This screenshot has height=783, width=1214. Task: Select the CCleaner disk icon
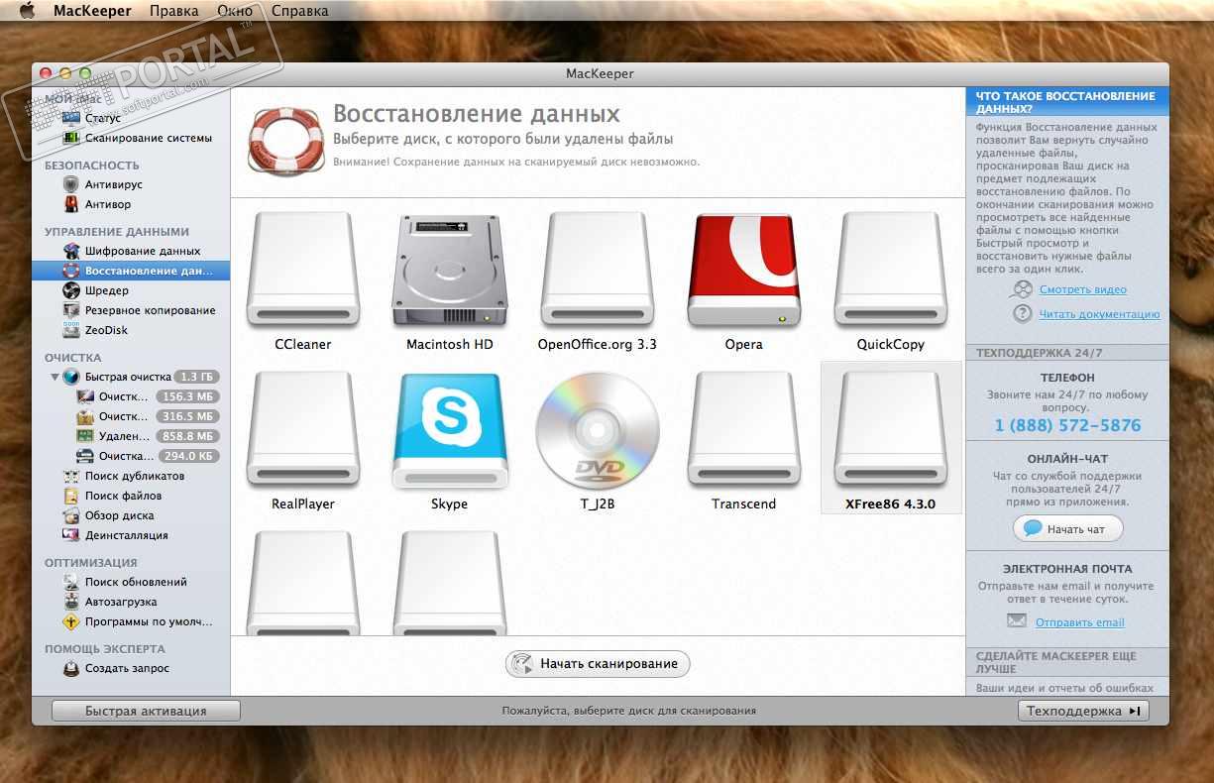[302, 270]
